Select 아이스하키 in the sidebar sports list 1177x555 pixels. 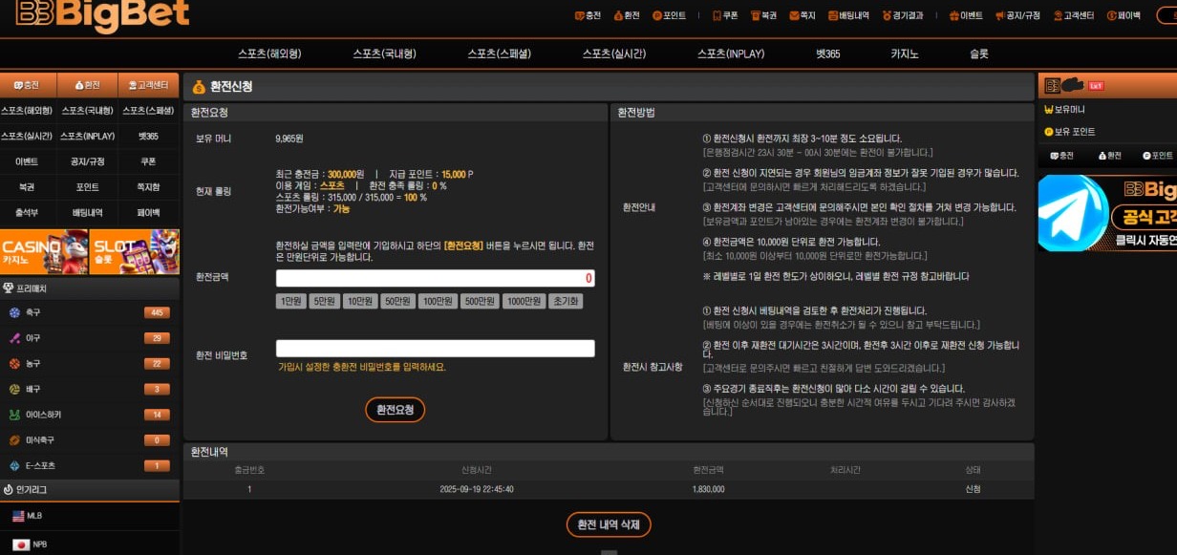(43, 415)
